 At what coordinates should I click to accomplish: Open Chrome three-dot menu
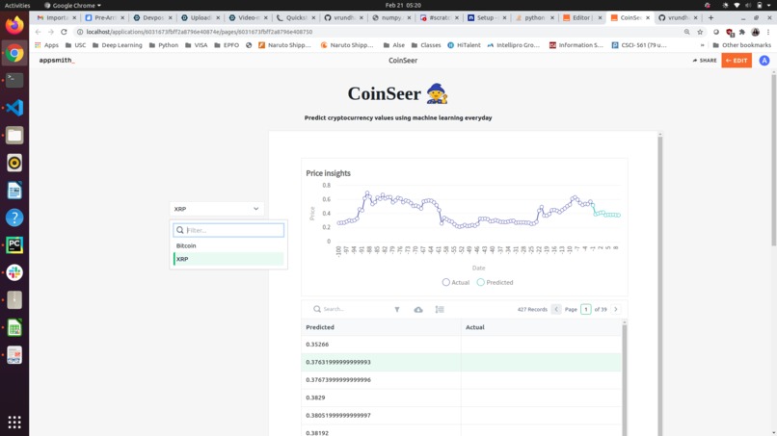768,32
